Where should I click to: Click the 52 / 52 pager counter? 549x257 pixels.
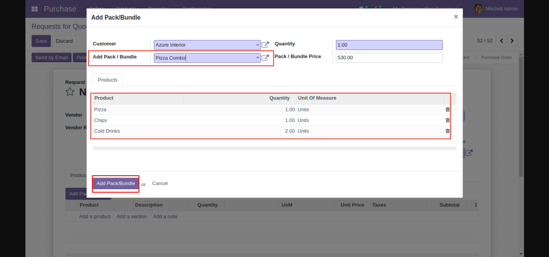485,41
